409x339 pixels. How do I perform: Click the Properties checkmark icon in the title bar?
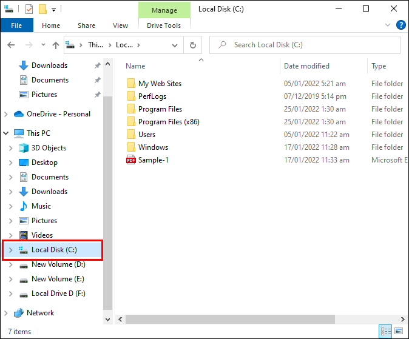point(29,9)
